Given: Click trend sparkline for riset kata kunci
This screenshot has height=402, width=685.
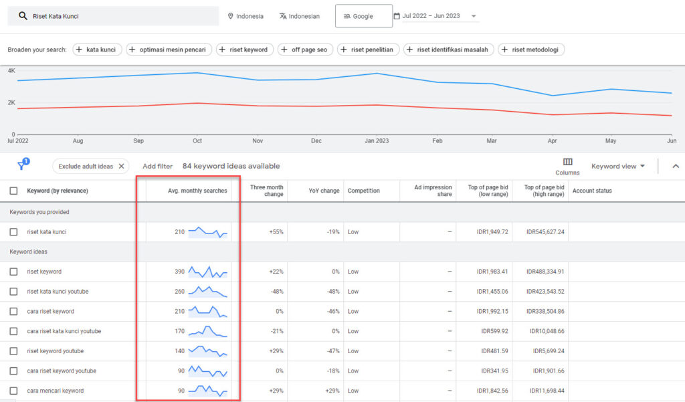Looking at the screenshot, I should click(207, 232).
